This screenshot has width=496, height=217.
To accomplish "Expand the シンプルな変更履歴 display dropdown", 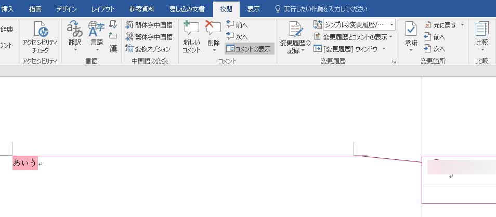I will 391,24.
